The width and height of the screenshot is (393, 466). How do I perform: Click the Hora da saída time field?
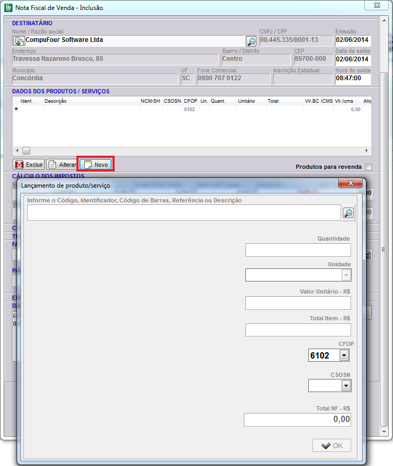pyautogui.click(x=352, y=79)
